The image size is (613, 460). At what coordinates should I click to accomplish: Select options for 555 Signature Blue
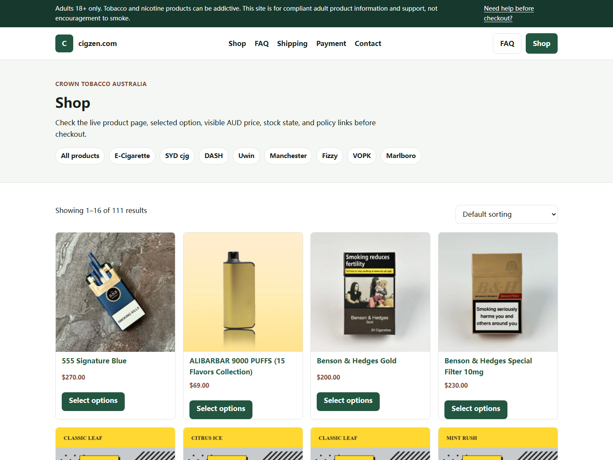pyautogui.click(x=93, y=401)
